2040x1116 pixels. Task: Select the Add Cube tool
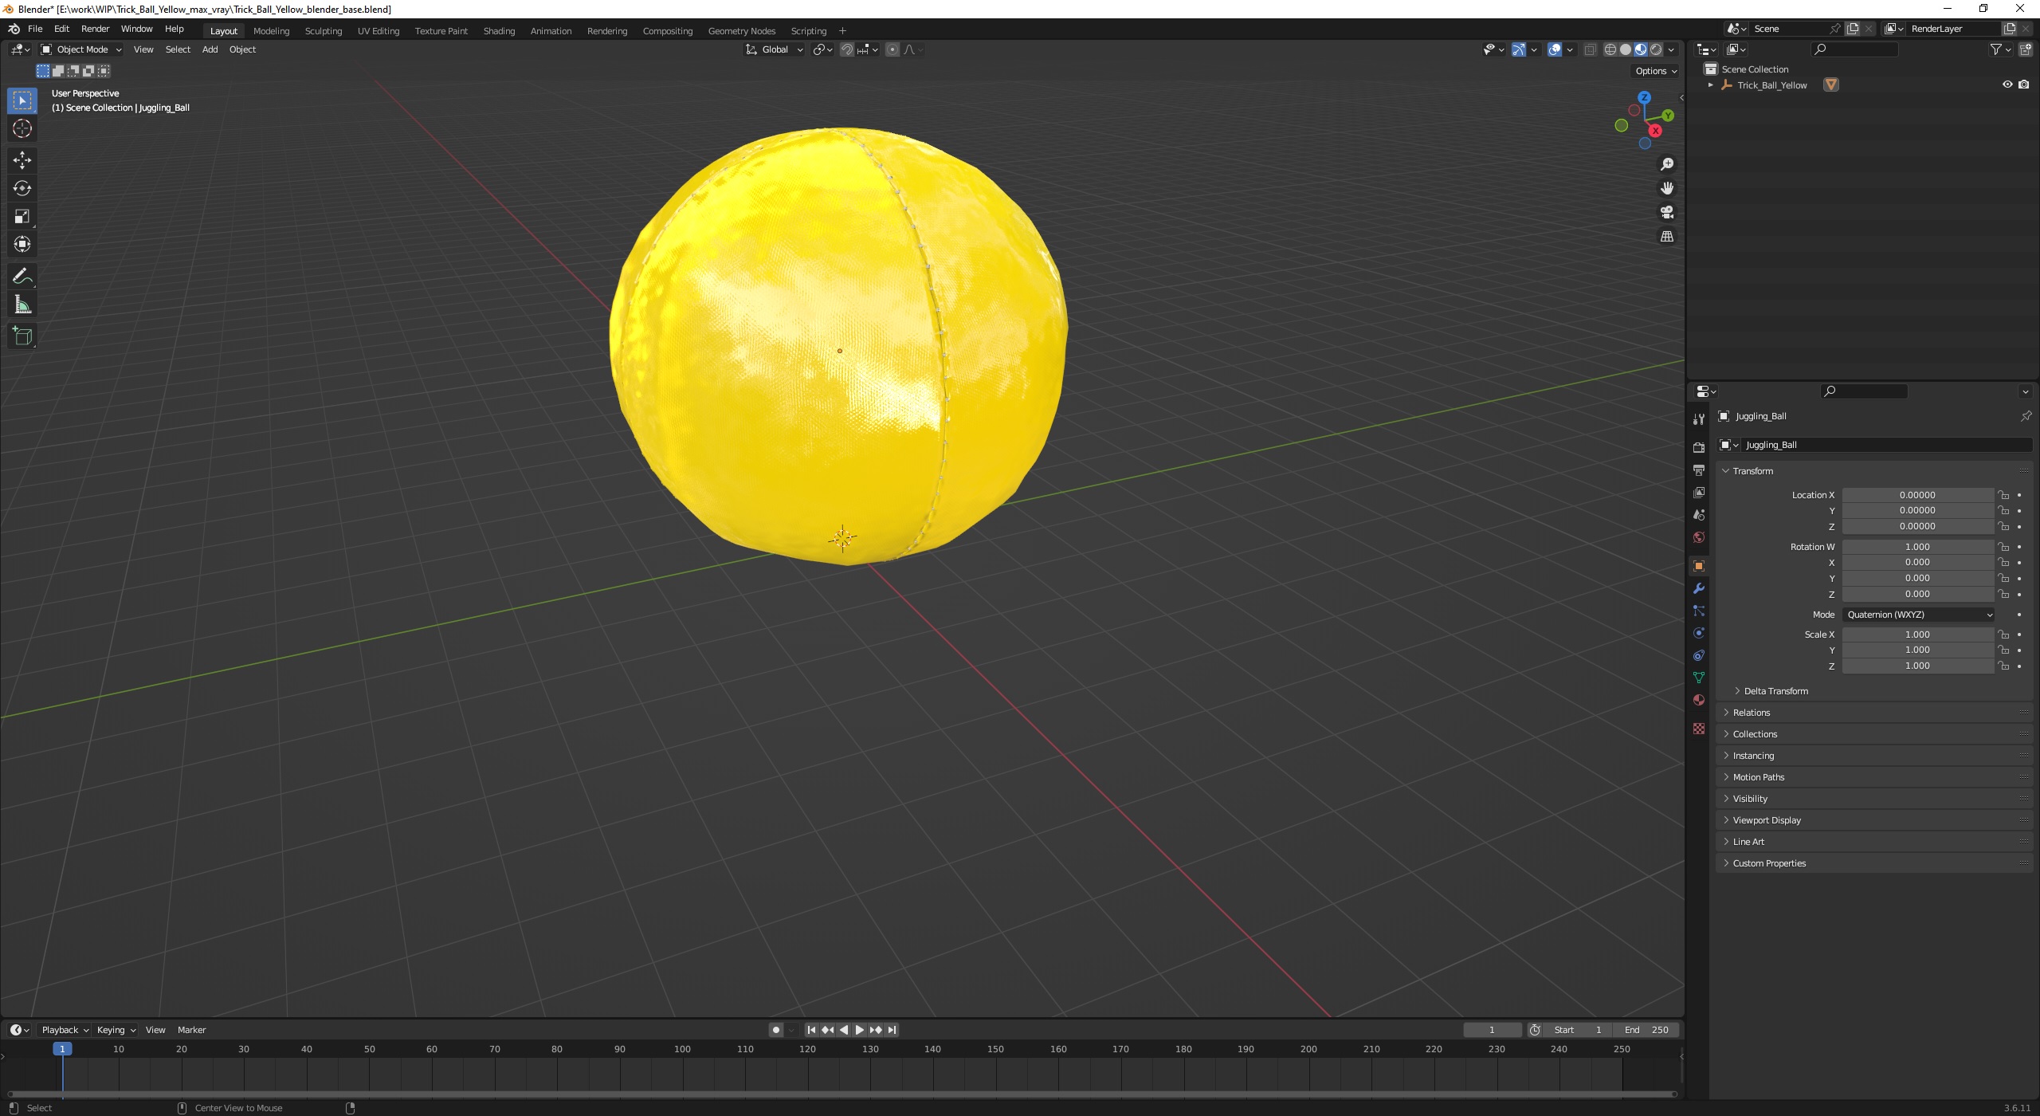(x=22, y=336)
